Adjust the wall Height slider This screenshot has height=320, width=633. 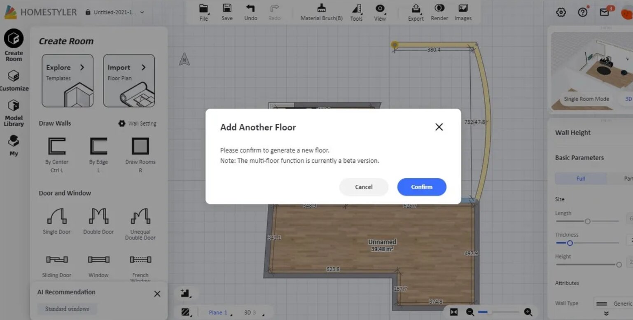[x=619, y=264]
